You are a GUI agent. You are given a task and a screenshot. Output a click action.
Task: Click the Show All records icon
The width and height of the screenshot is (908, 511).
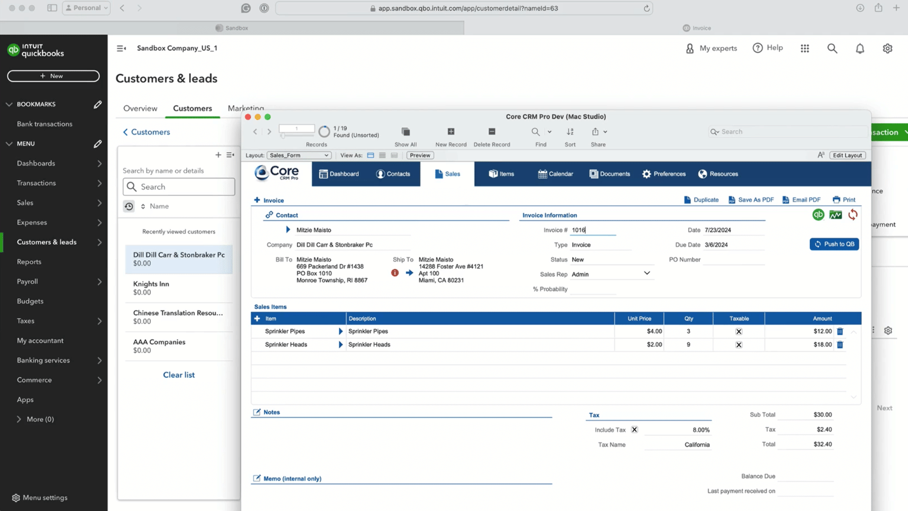point(406,132)
